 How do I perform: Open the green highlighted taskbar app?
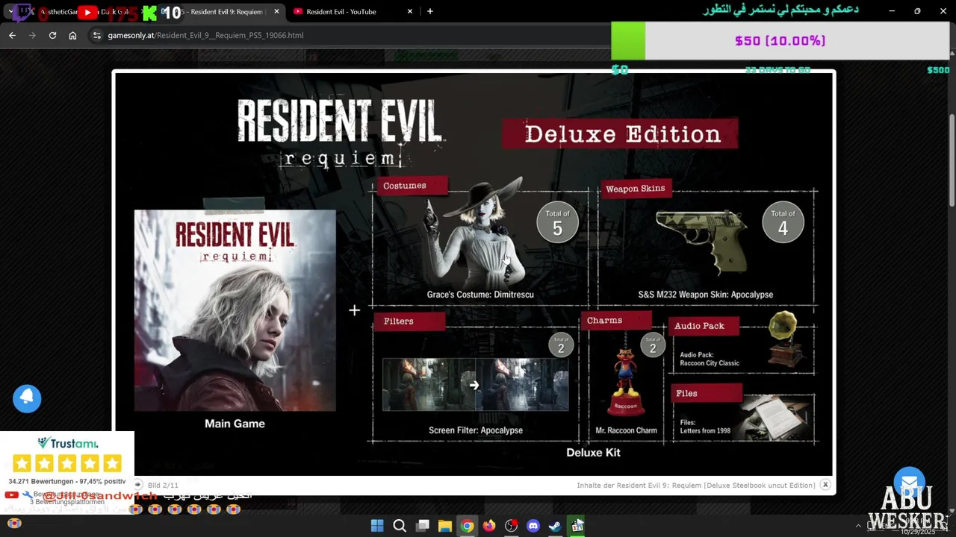click(577, 526)
